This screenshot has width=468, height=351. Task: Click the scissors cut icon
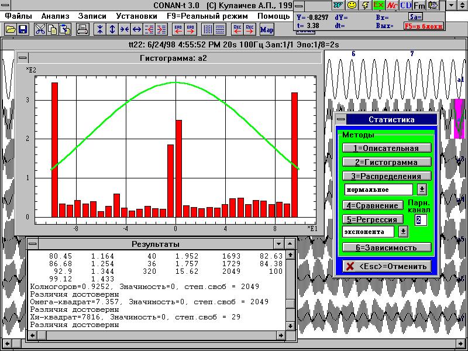click(x=40, y=29)
